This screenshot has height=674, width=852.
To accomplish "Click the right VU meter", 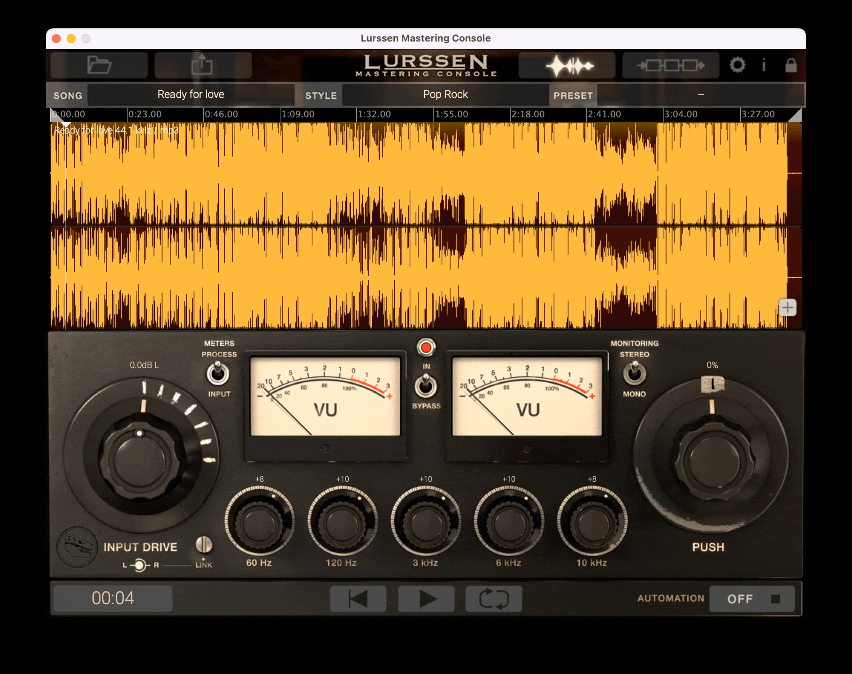I will [x=527, y=397].
